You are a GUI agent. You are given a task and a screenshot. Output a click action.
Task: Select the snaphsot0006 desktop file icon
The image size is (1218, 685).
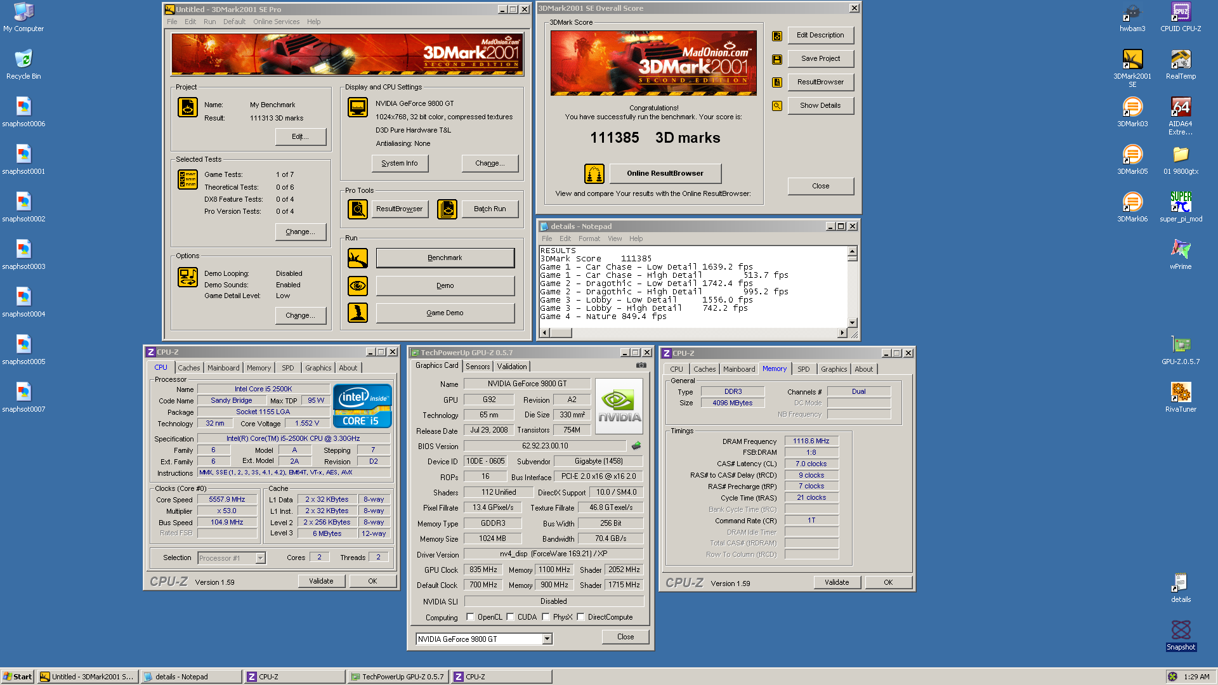23,112
